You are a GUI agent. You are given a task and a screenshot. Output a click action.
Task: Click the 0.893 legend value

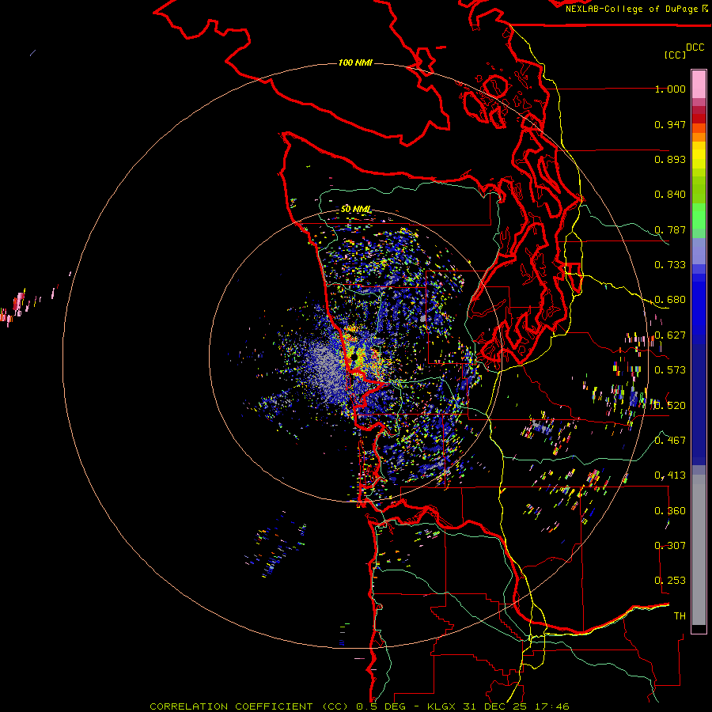[670, 159]
